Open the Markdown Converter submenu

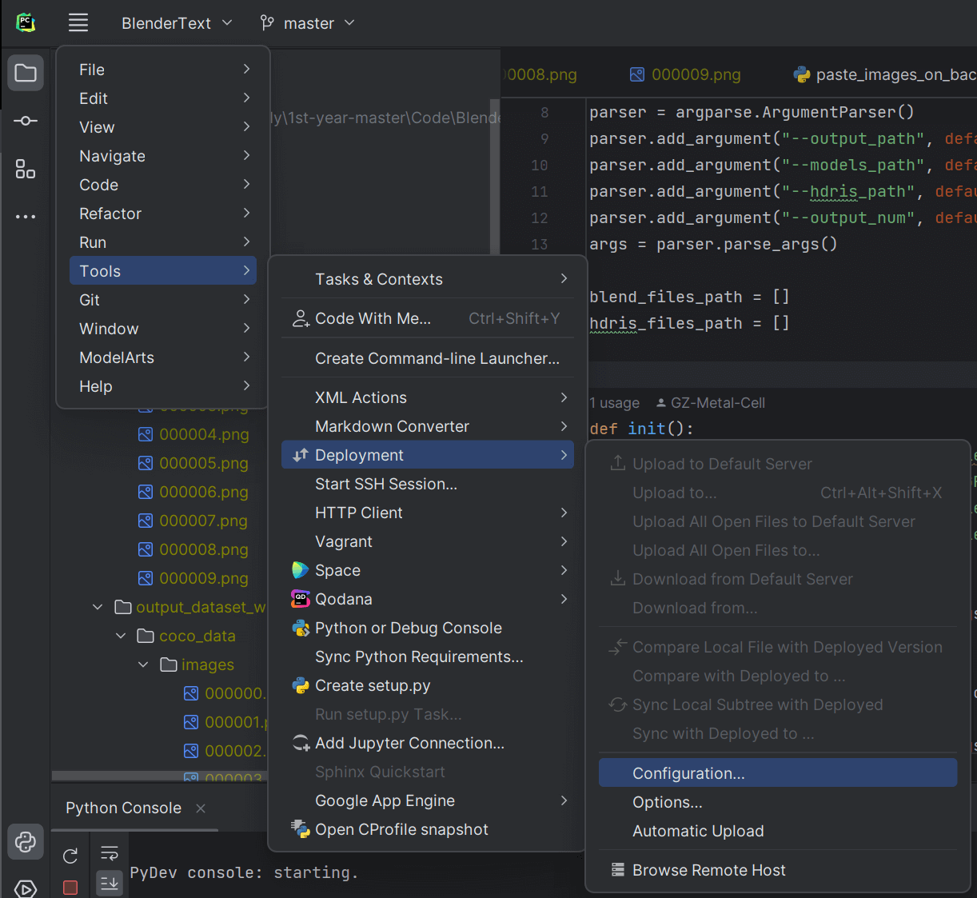click(428, 426)
